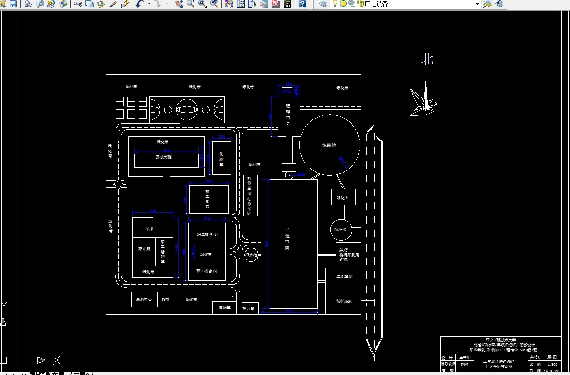Activate the Pan hand tool

[x=179, y=4]
